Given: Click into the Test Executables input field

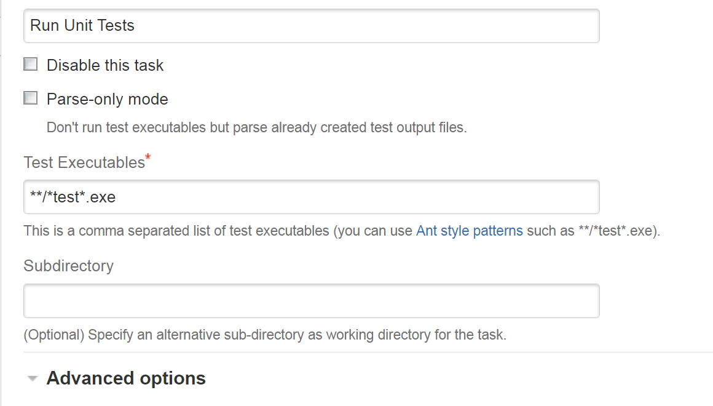Looking at the screenshot, I should (311, 197).
